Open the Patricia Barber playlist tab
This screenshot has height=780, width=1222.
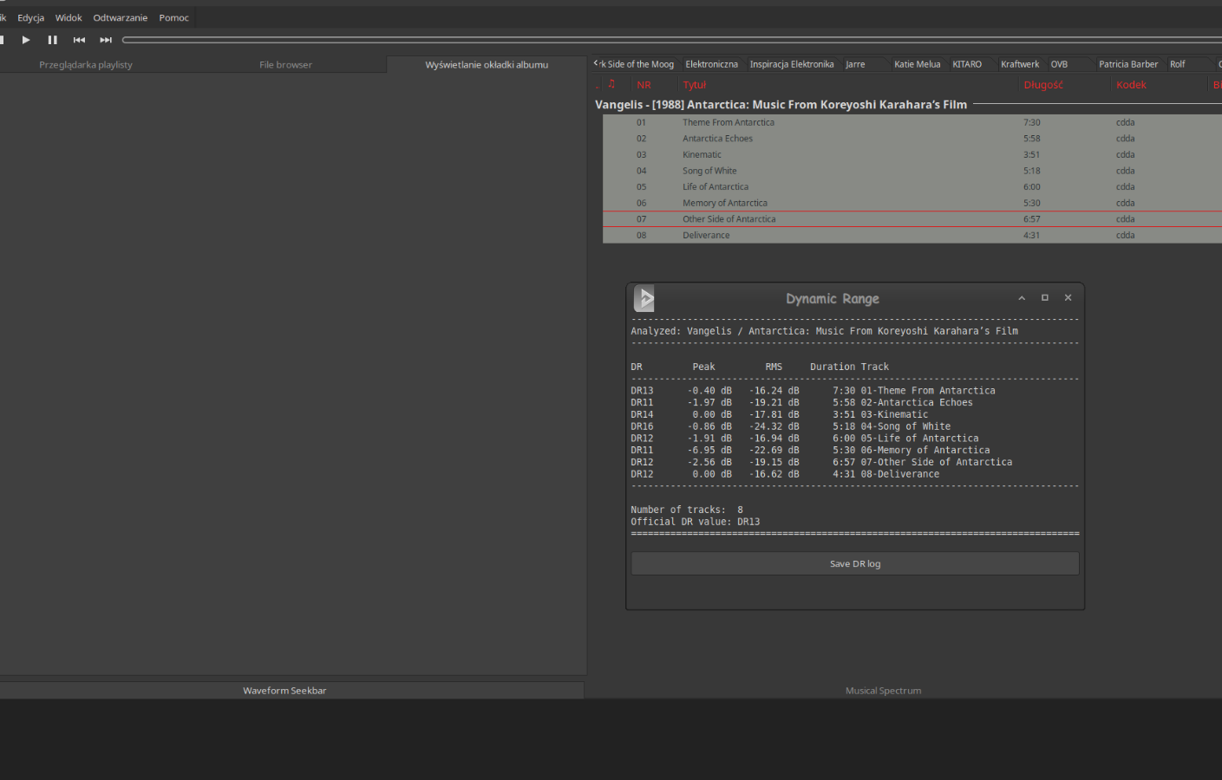coord(1128,64)
